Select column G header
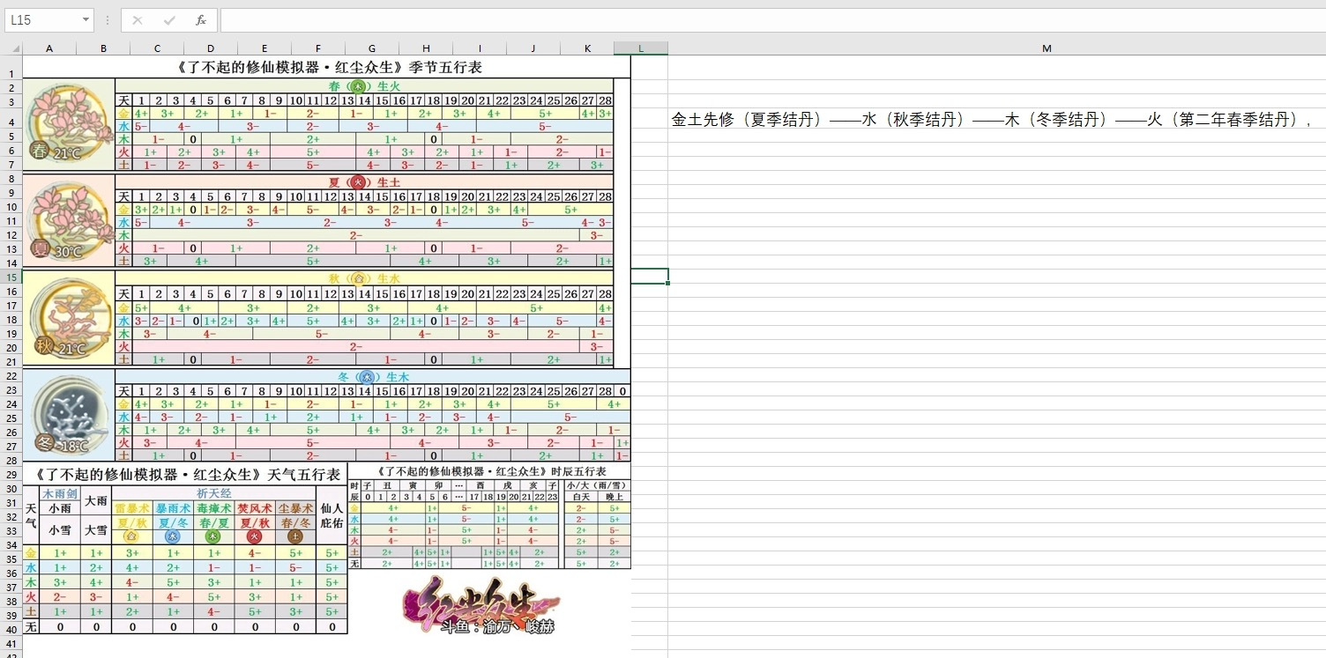Image resolution: width=1326 pixels, height=658 pixels. [x=372, y=48]
